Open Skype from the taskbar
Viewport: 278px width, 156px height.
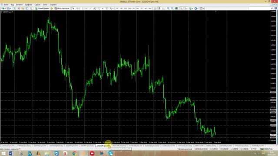click(x=110, y=153)
